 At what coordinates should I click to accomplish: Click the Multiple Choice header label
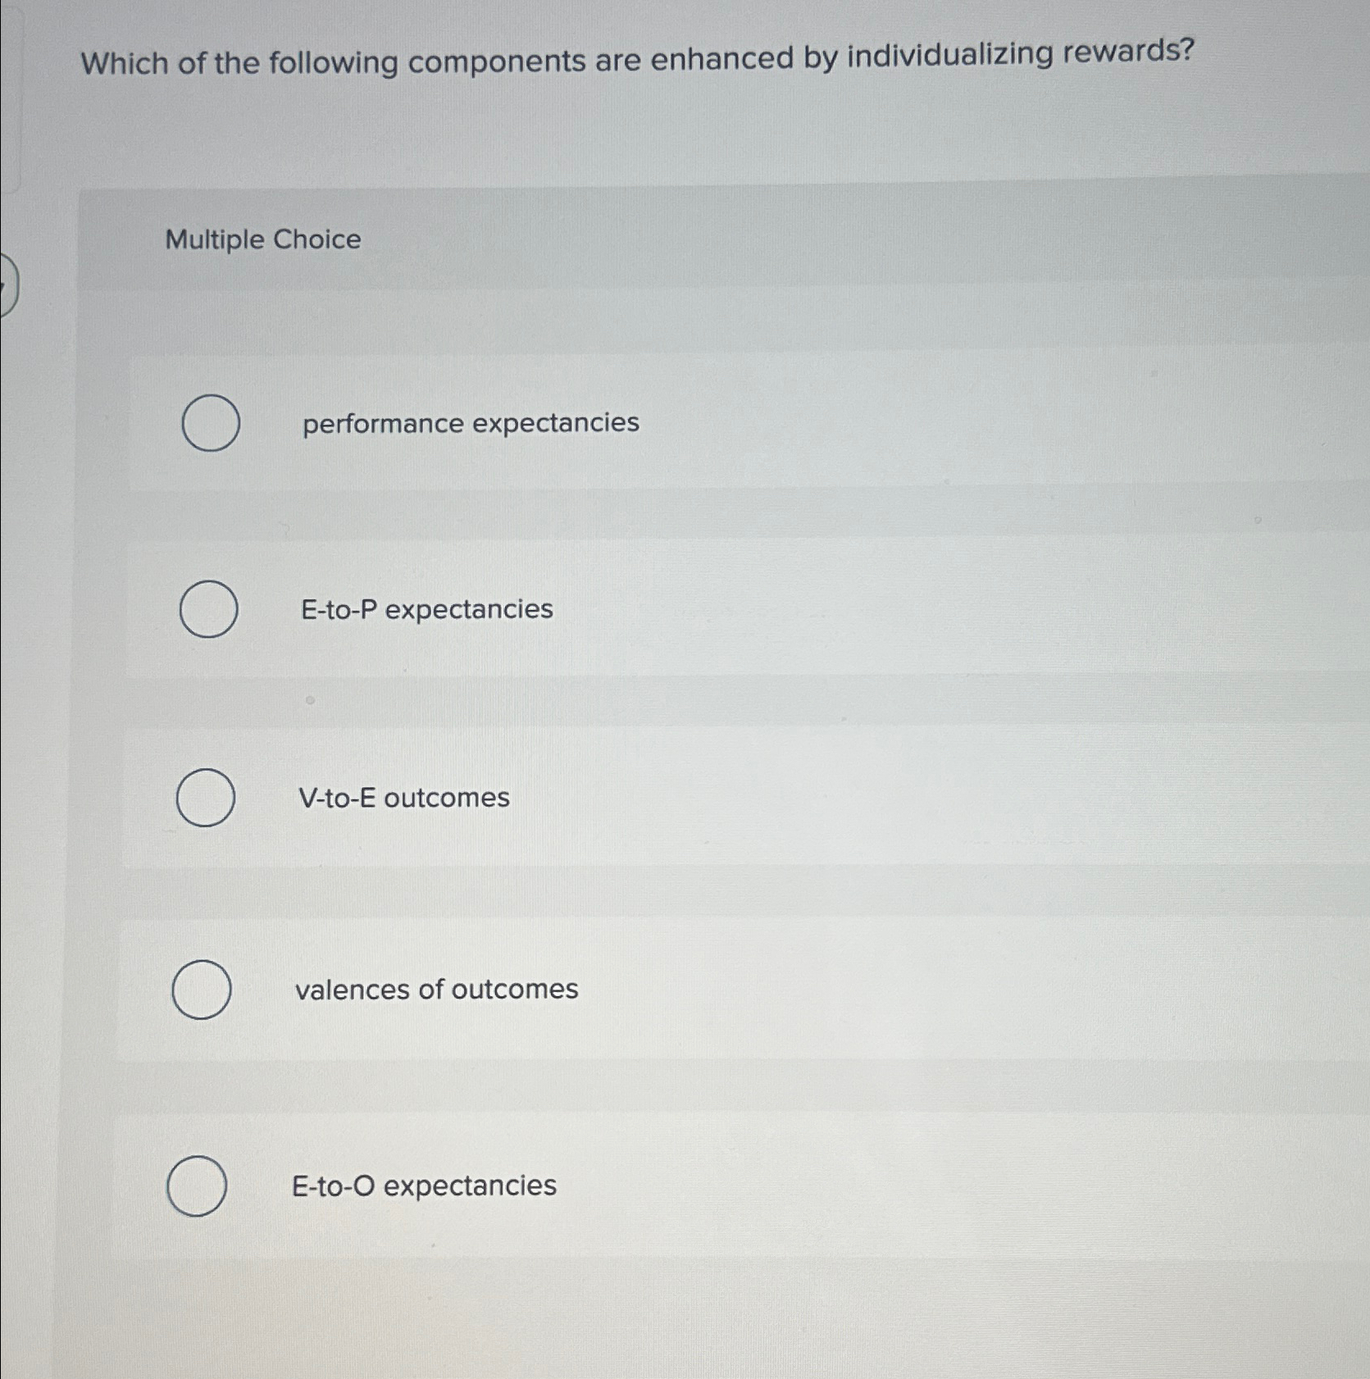click(x=262, y=239)
